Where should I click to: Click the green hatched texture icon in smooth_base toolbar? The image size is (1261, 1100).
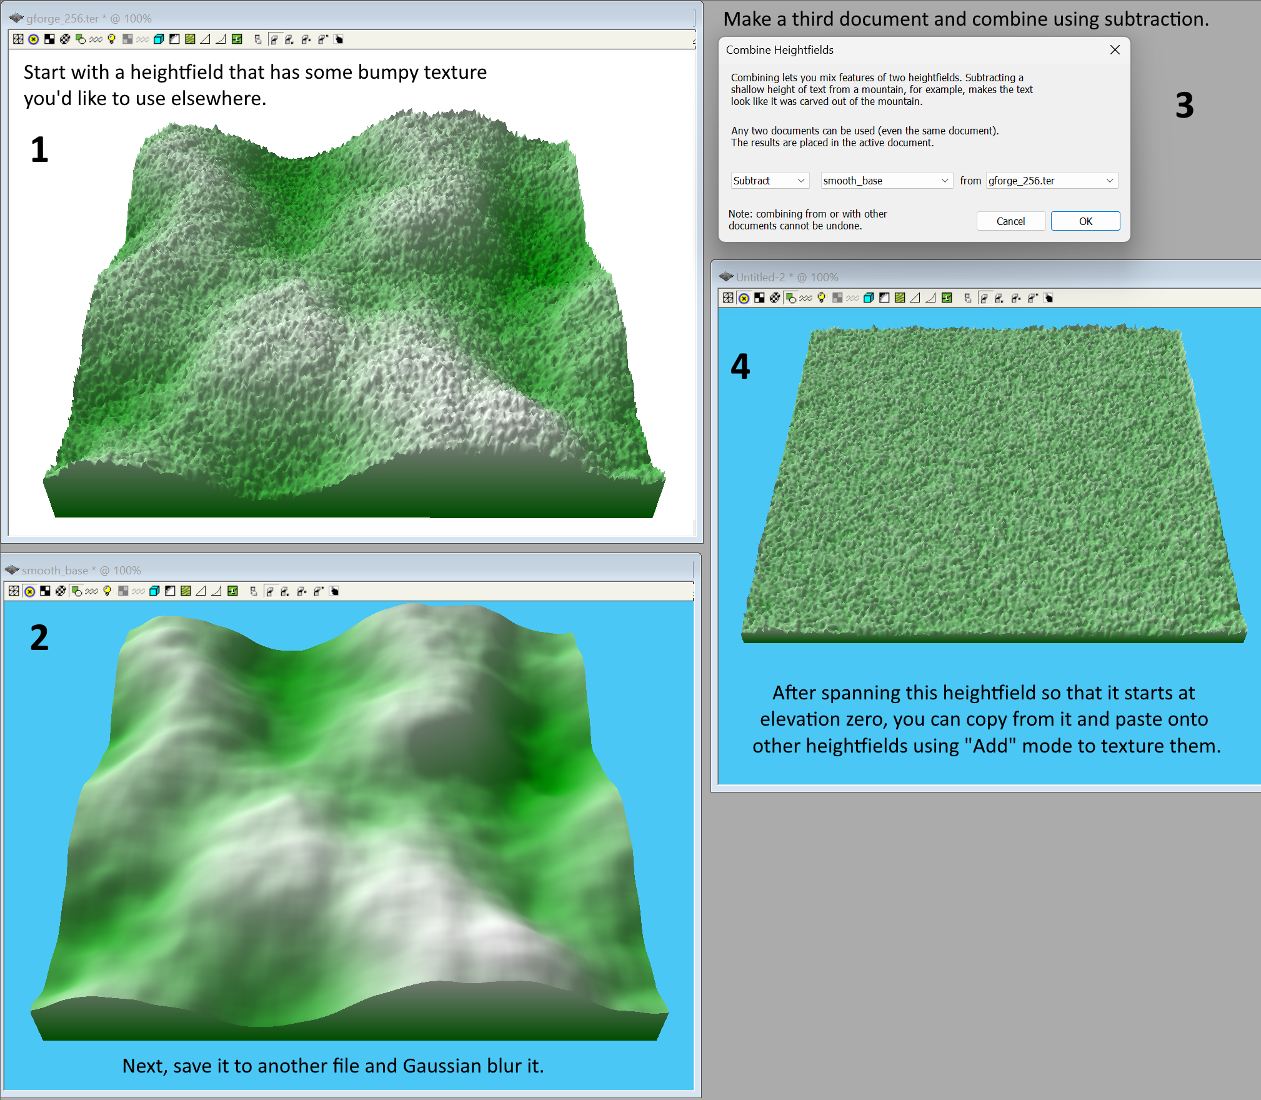click(x=186, y=591)
